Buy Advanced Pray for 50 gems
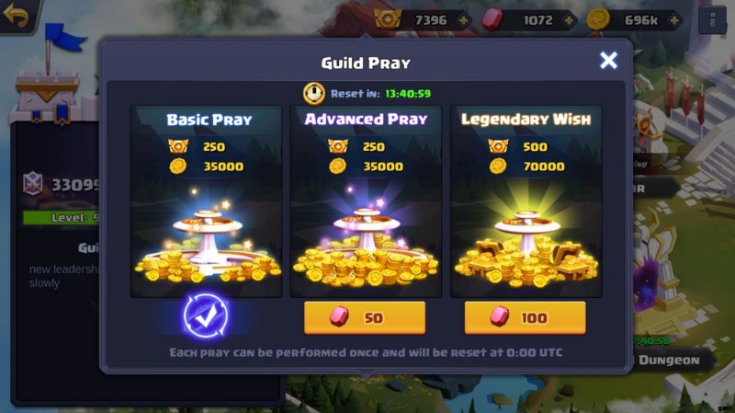Viewport: 735px width, 413px height. pos(365,317)
